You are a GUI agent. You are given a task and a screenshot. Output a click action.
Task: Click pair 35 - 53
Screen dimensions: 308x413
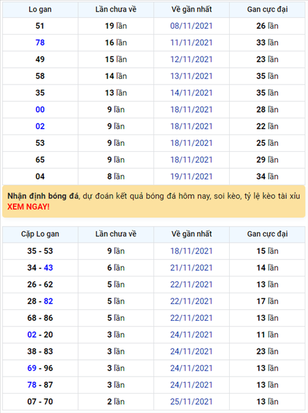click(40, 251)
